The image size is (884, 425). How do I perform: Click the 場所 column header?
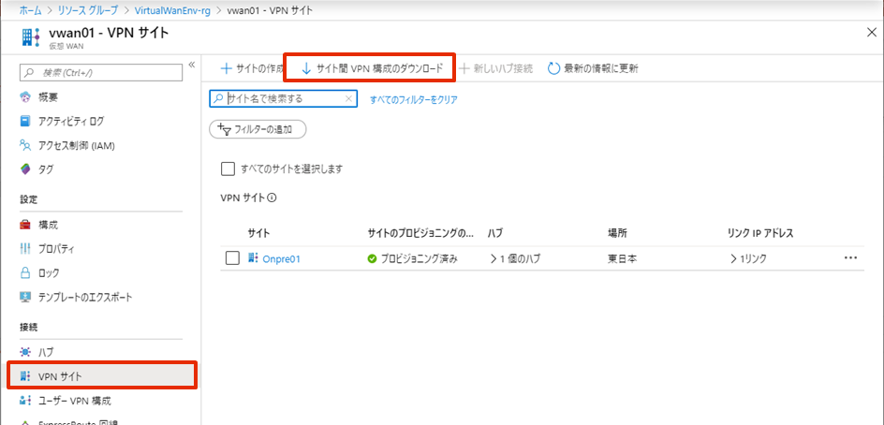coord(617,233)
